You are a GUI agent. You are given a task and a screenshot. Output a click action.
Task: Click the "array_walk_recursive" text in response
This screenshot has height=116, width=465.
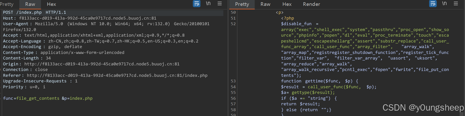[309, 69]
